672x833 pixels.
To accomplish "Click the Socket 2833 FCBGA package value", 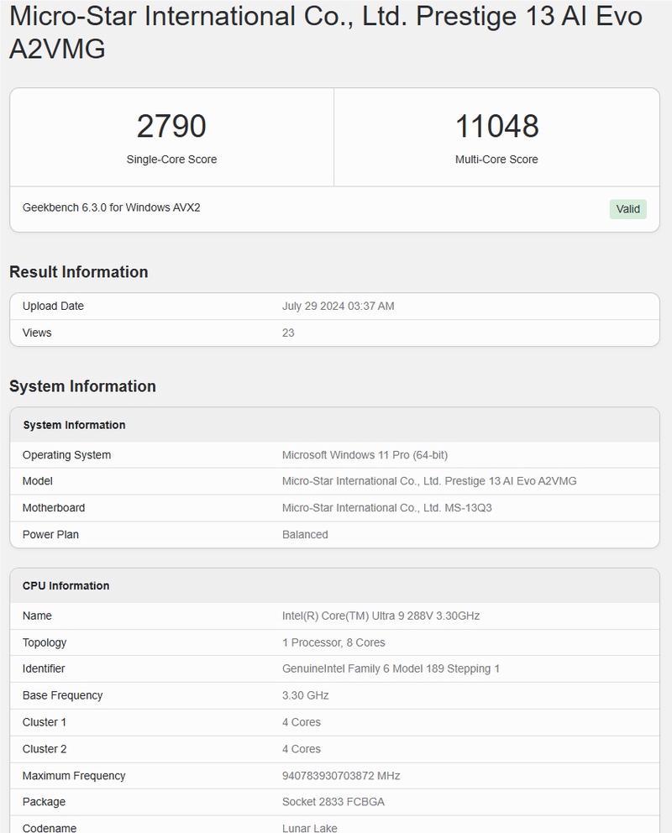I will click(333, 802).
